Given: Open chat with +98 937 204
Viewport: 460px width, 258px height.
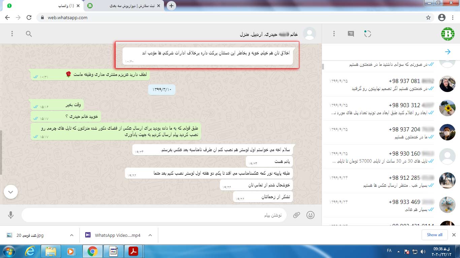Looking at the screenshot, I should tap(391, 133).
